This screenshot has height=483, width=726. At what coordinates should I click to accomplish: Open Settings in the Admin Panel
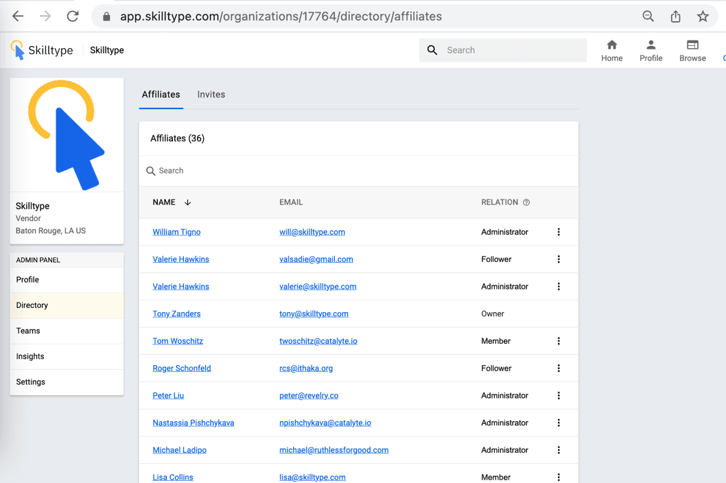(x=67, y=382)
